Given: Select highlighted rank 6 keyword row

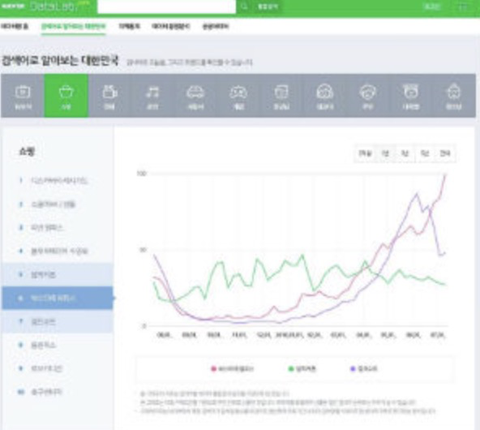Looking at the screenshot, I should [58, 298].
